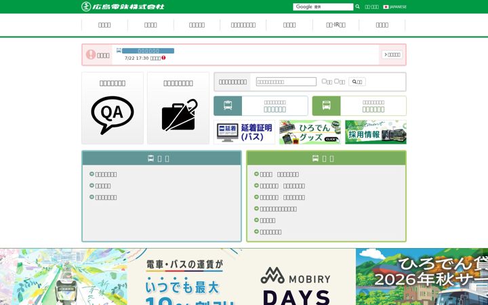Open the briefcase and umbrella lost-items card
This screenshot has width=488, height=305.
pyautogui.click(x=178, y=108)
